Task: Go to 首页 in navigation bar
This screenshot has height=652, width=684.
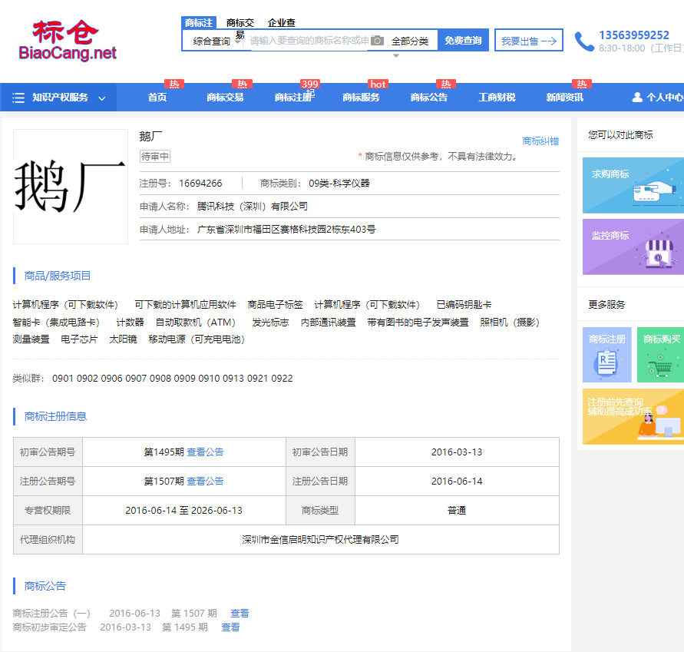Action: (157, 97)
